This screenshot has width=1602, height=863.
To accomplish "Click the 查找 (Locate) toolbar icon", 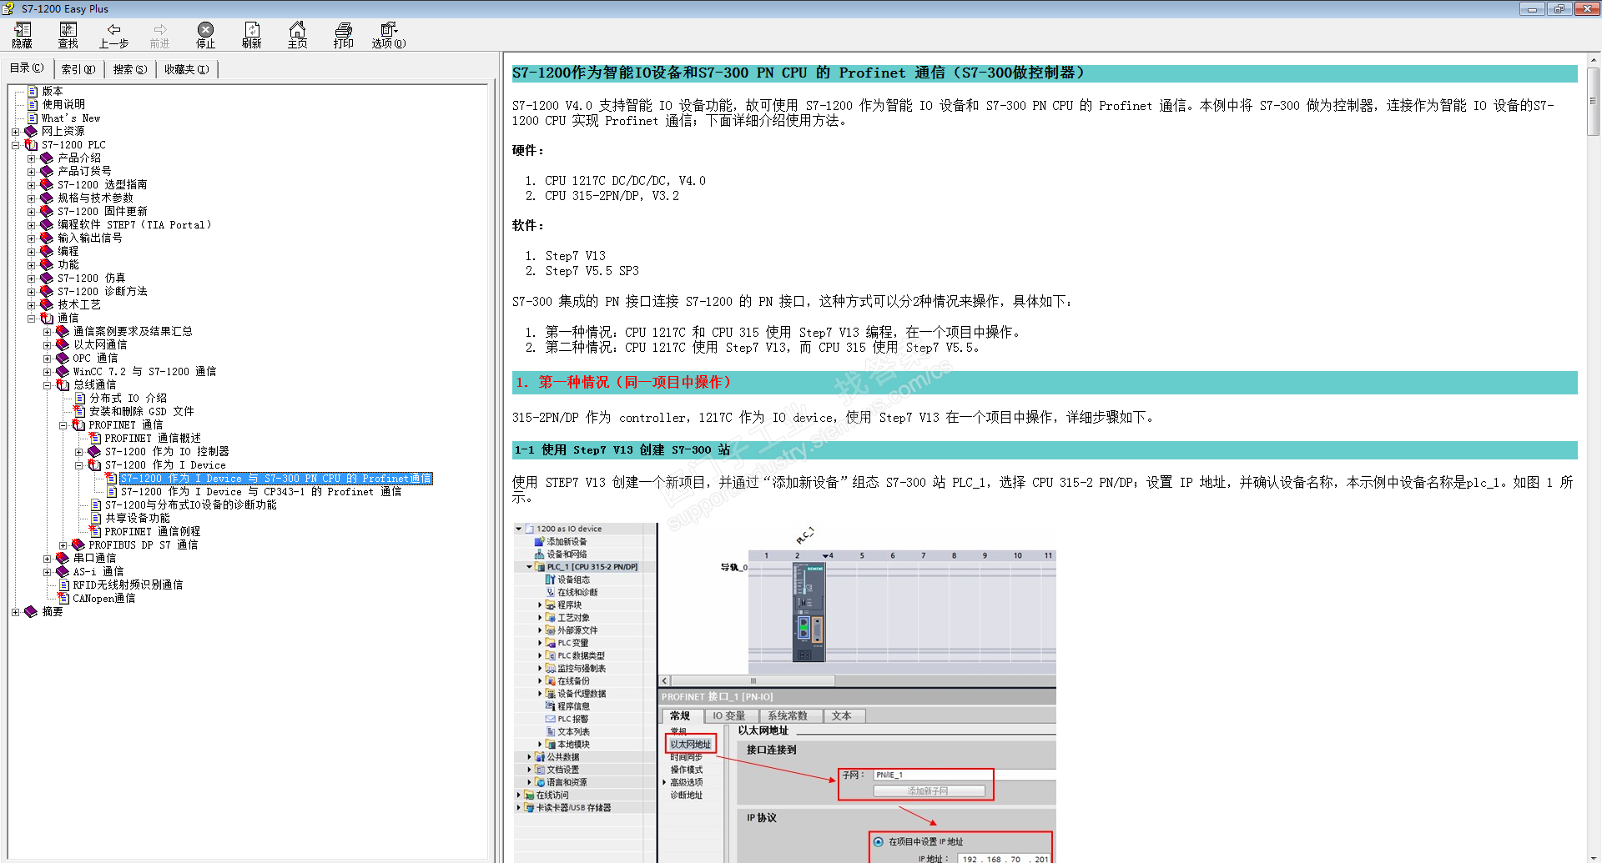I will click(68, 35).
